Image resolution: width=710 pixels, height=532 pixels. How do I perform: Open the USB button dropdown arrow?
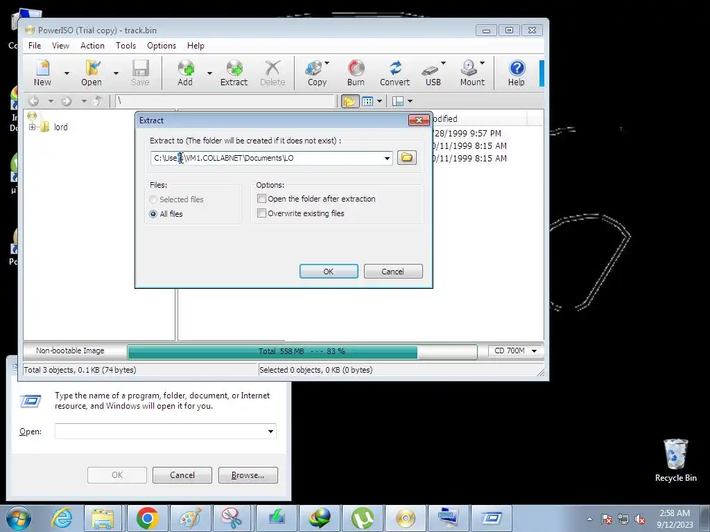[443, 63]
